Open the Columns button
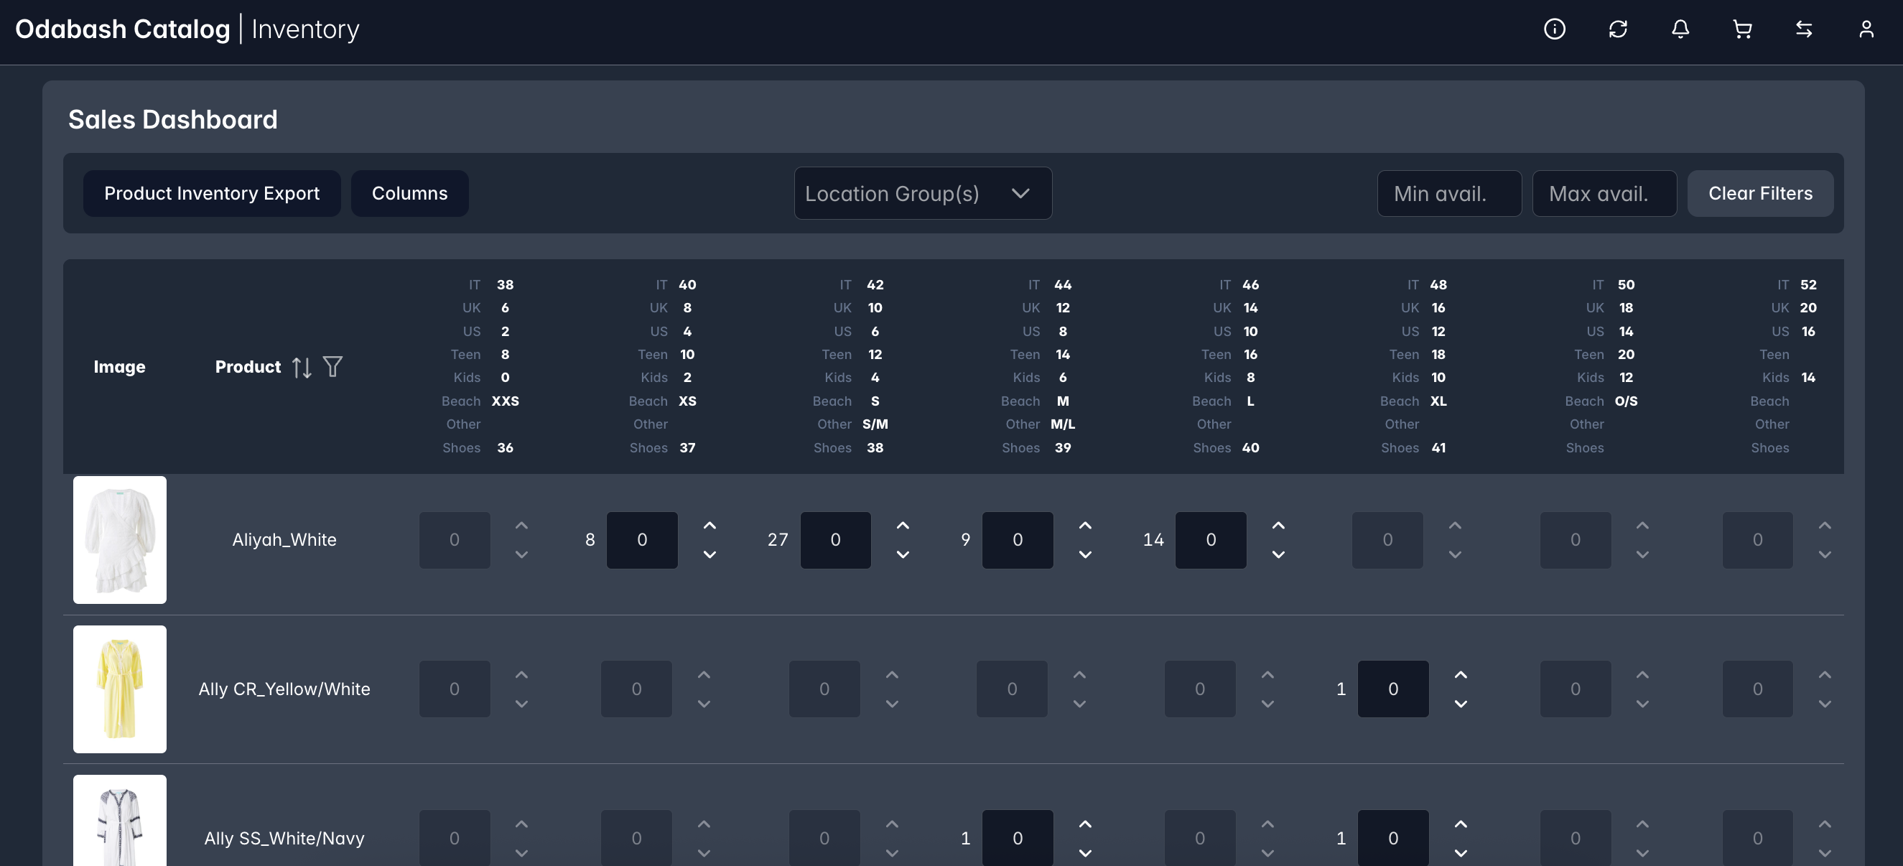1903x866 pixels. [409, 194]
